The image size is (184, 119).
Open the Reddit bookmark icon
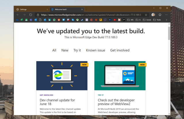(x=59, y=20)
